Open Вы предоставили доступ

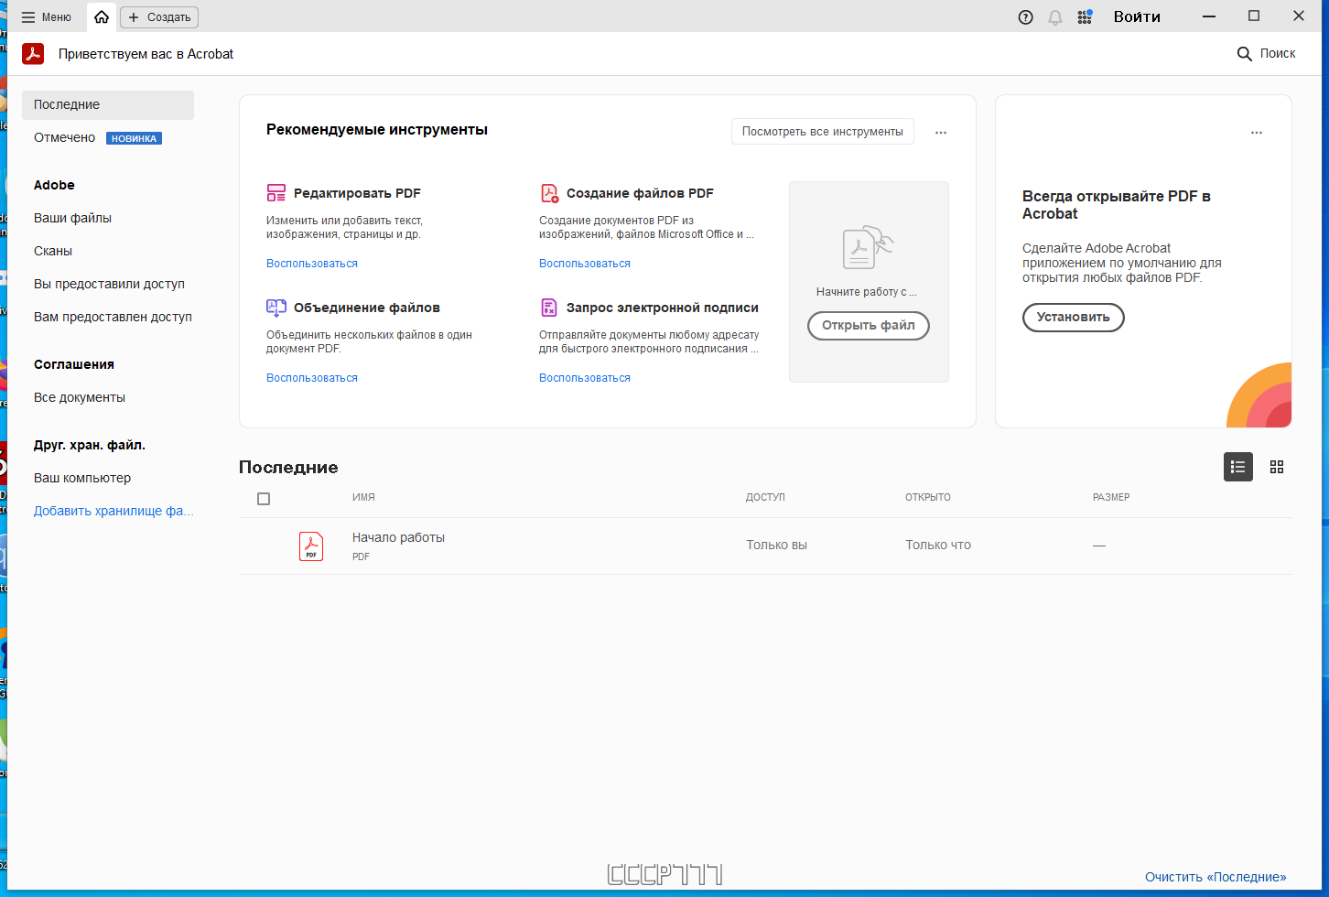[109, 284]
